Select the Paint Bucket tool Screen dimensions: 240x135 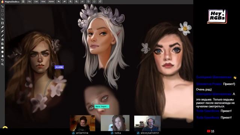[x=3, y=44]
